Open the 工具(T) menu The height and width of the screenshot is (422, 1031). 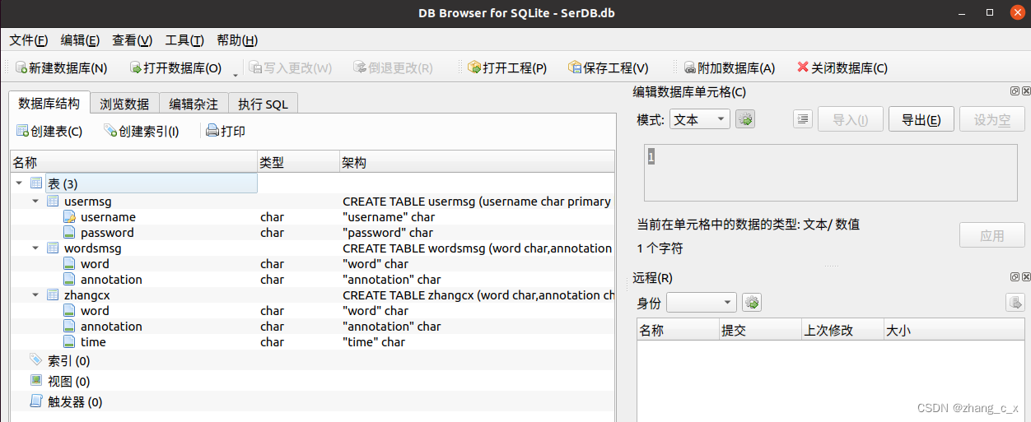pos(184,39)
